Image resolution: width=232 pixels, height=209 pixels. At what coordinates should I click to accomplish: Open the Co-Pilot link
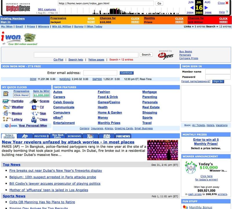[x=58, y=60]
